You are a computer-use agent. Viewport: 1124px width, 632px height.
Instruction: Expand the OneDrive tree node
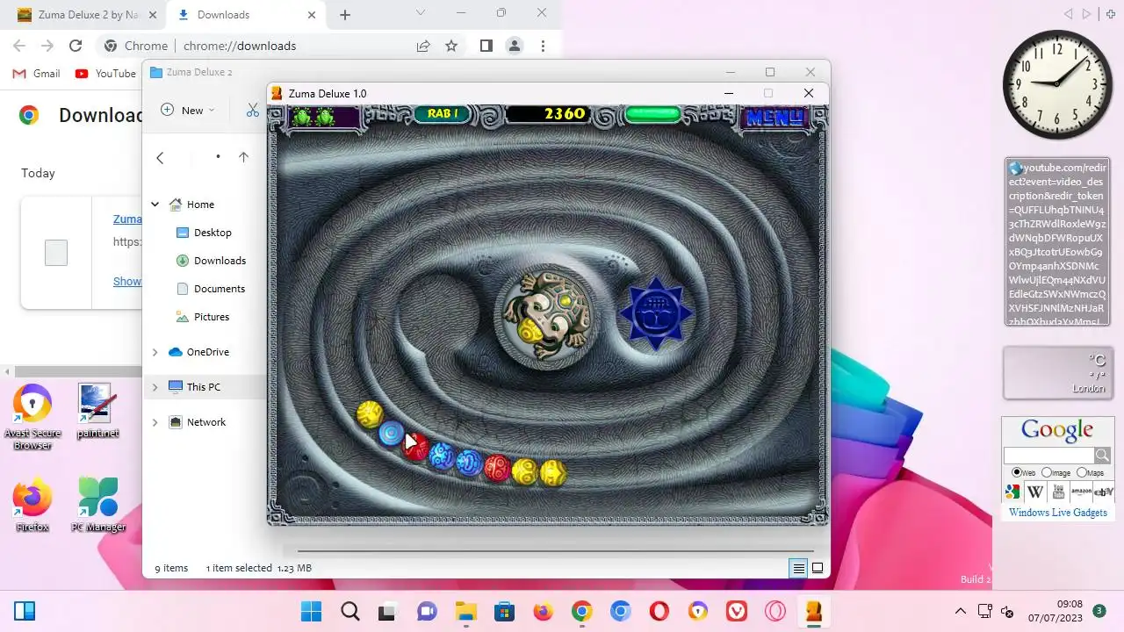[155, 352]
